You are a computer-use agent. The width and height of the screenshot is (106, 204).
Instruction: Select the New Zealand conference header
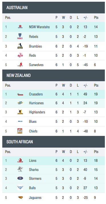click(x=54, y=75)
